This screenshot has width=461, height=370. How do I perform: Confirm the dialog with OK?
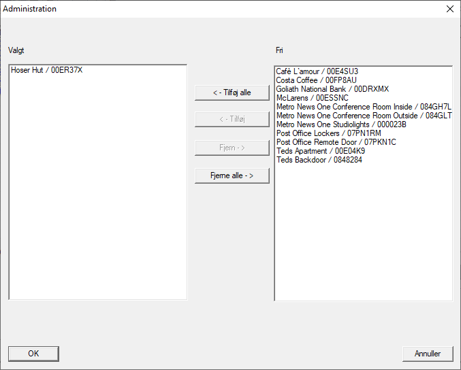point(33,354)
